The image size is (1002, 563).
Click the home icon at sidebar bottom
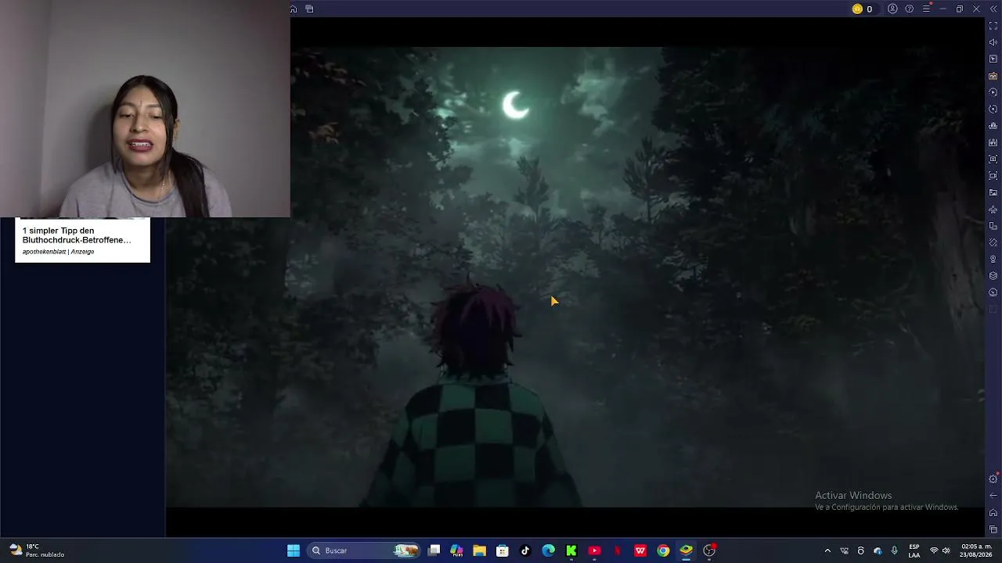coord(993,513)
